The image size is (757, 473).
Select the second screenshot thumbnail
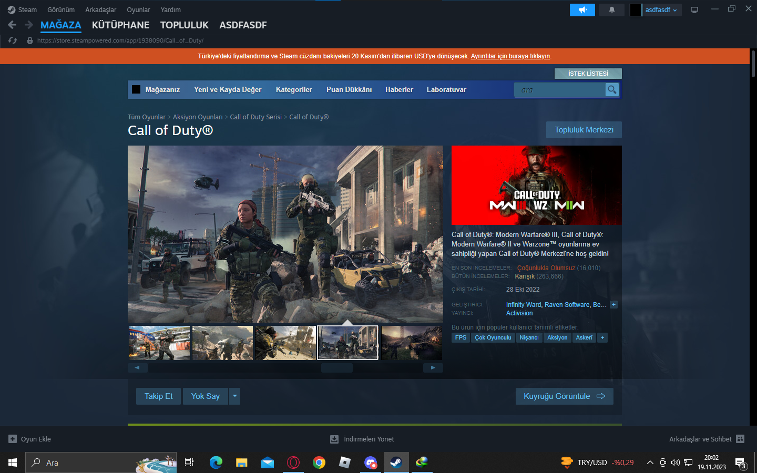point(223,343)
